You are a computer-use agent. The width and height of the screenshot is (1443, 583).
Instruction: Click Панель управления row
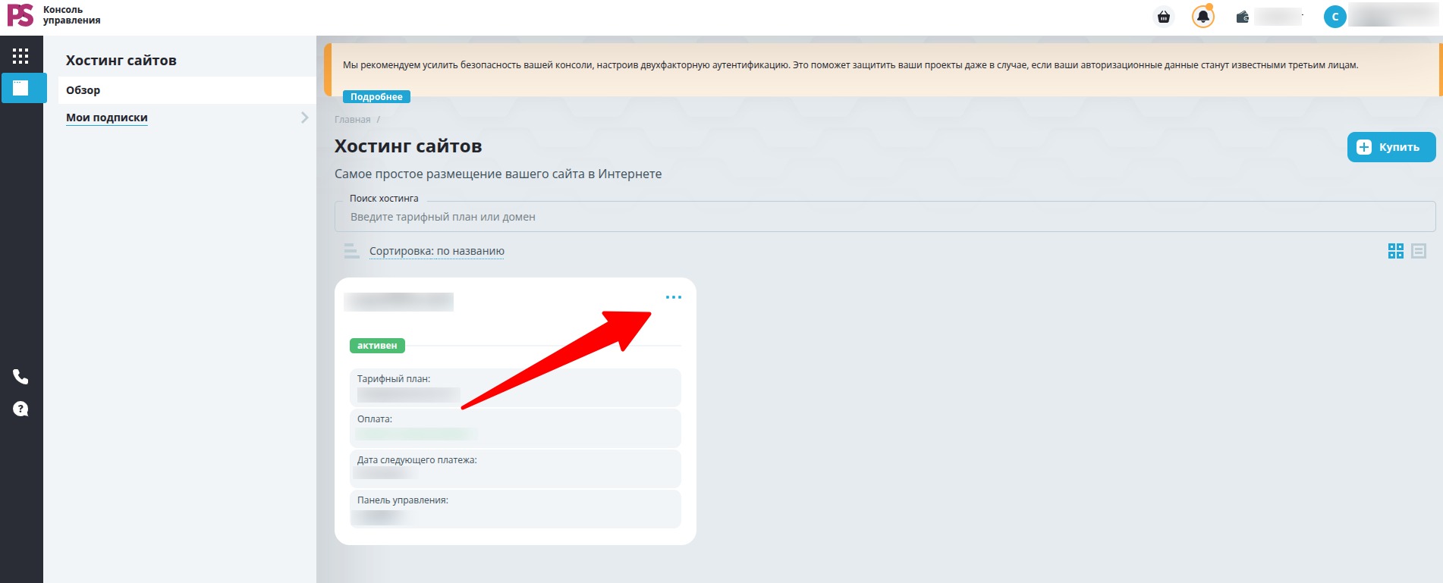[x=516, y=509]
